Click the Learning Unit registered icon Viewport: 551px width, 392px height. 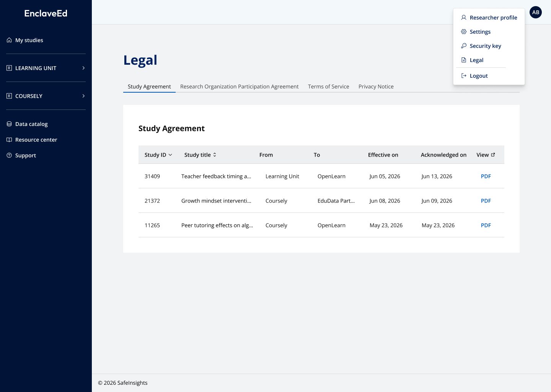click(x=9, y=68)
